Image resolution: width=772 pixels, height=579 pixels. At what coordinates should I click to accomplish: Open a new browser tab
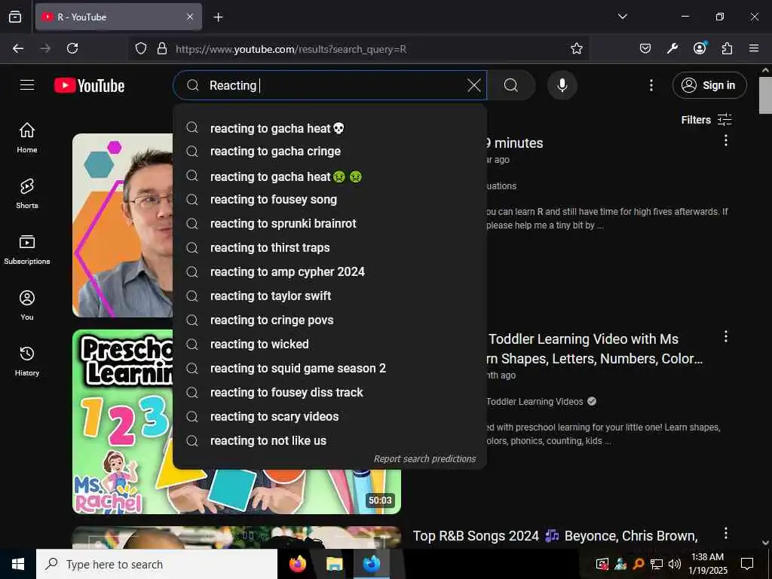(x=218, y=17)
